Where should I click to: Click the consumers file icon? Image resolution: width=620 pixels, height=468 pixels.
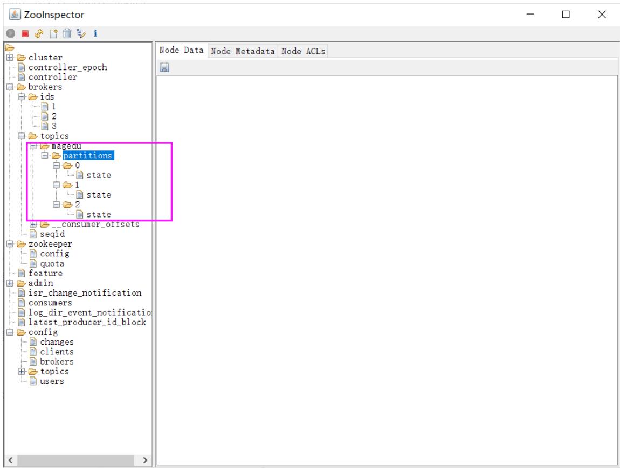click(x=22, y=303)
